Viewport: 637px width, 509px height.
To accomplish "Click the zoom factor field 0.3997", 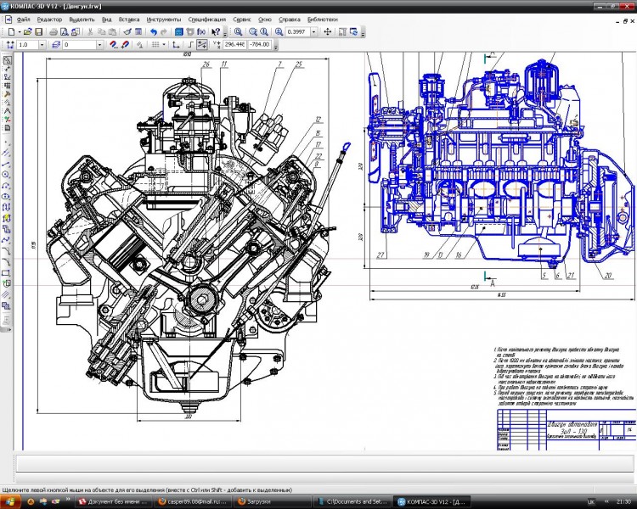I will coord(297,31).
